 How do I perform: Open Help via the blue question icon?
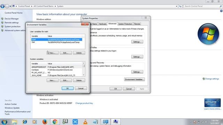click(222, 11)
